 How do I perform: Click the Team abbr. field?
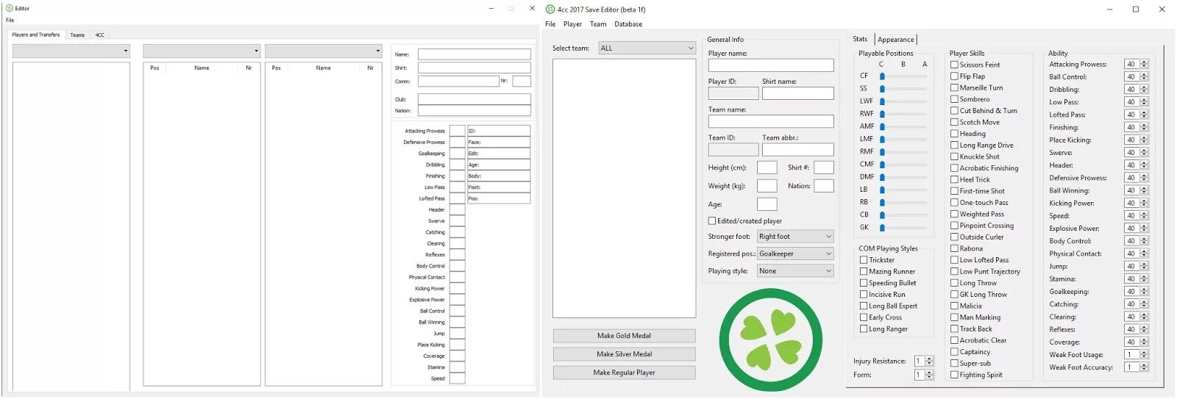[x=798, y=149]
